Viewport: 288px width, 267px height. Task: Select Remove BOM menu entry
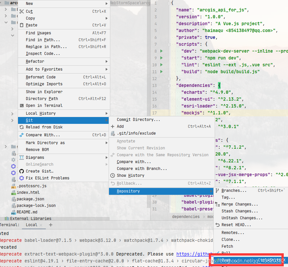64,150
